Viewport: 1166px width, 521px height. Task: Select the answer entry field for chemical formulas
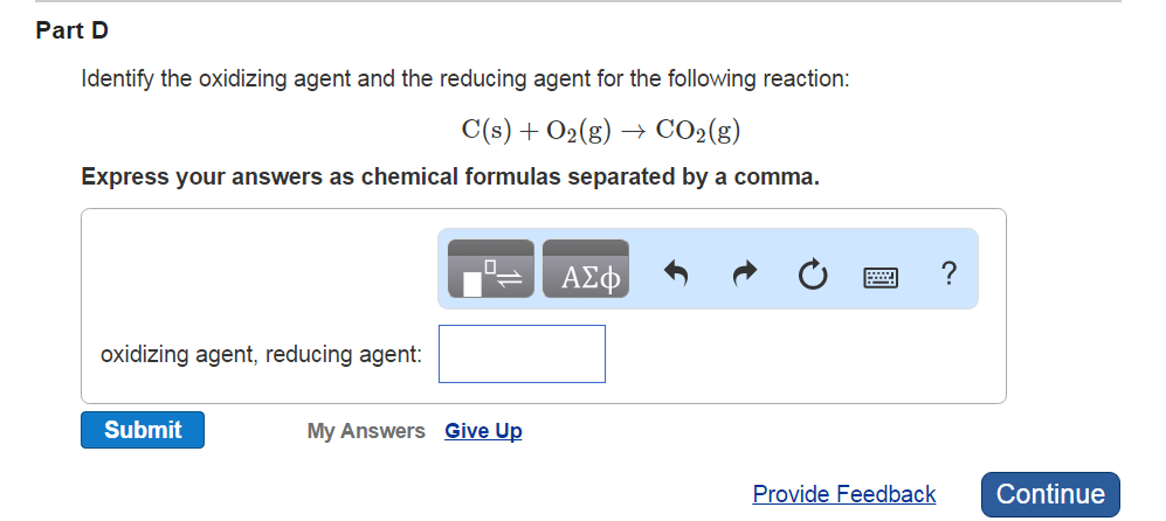click(x=521, y=354)
